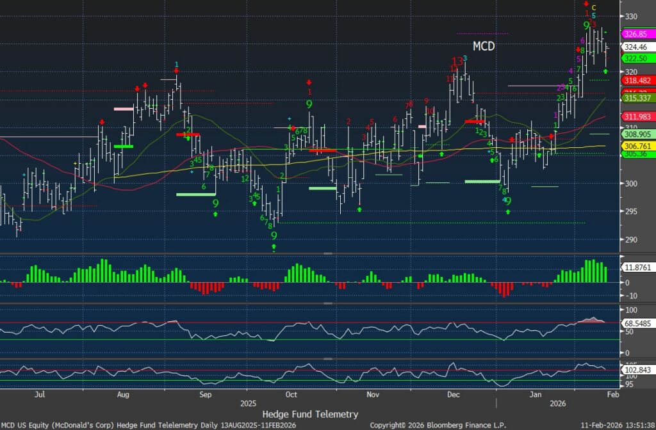Image resolution: width=656 pixels, height=430 pixels.
Task: Click the large red 13 countdown marker
Action: coord(457,63)
